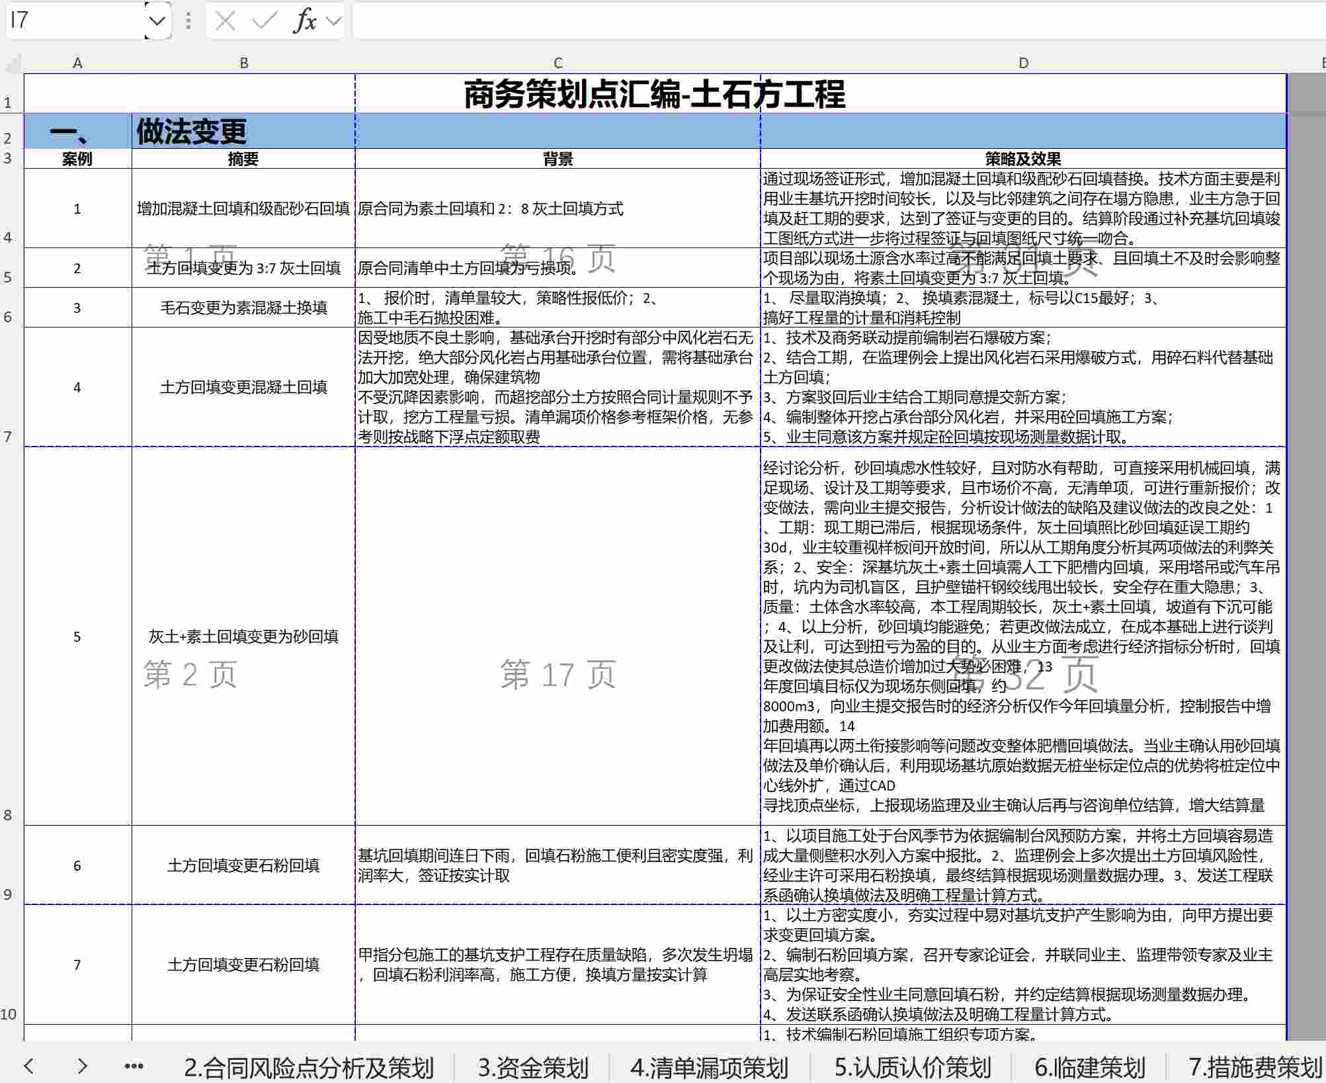This screenshot has height=1083, width=1326.
Task: Click inside the formula bar input area
Action: point(839,21)
